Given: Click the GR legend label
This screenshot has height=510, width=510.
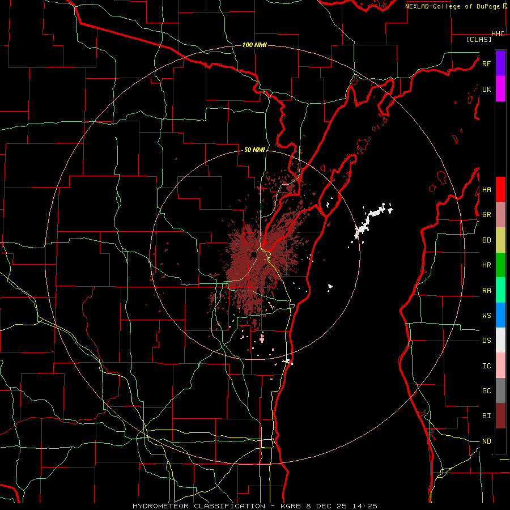Looking at the screenshot, I should (x=486, y=215).
